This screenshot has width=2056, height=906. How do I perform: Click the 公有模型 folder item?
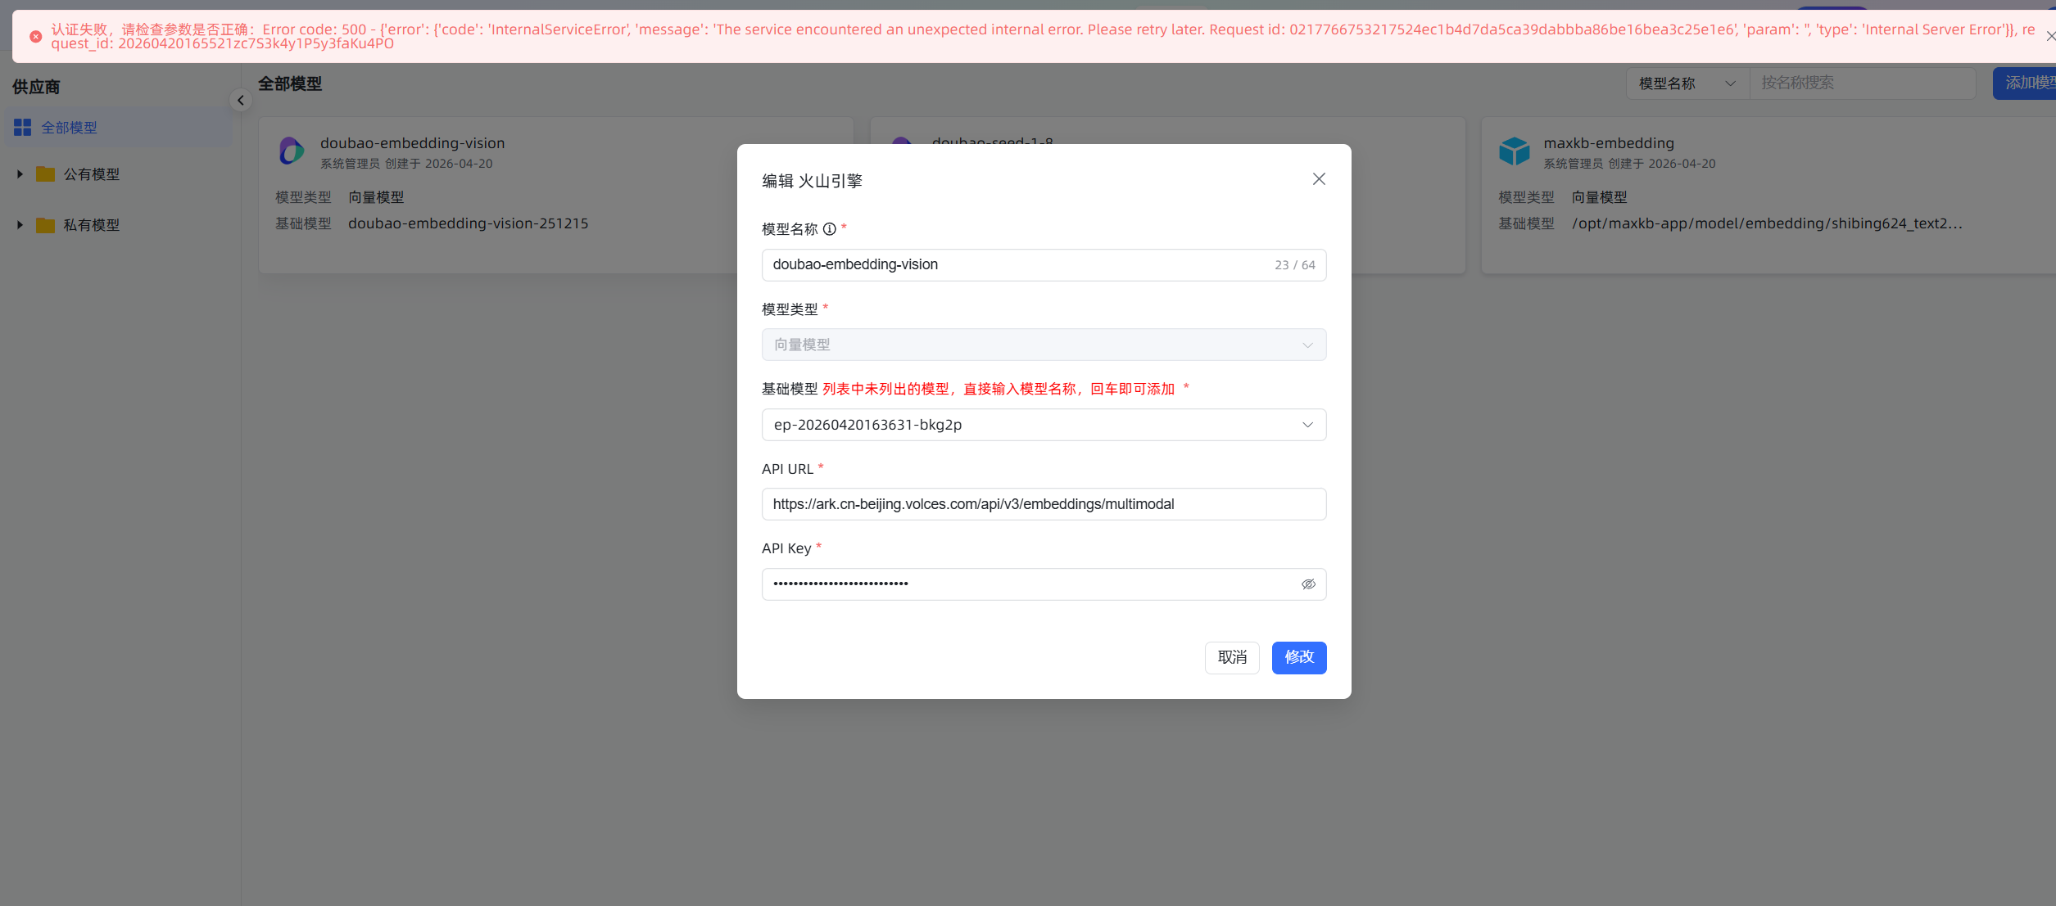pyautogui.click(x=92, y=174)
